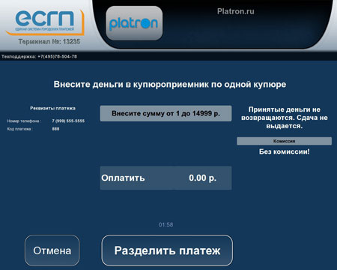
Task: Click the Platron.ru title text
Action: pyautogui.click(x=236, y=11)
